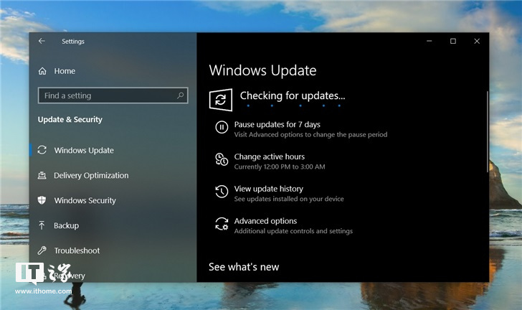Screen dimensions: 522x310
Task: Maximize the Settings window
Action: click(453, 41)
